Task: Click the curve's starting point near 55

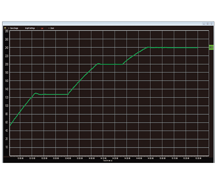Action: point(10,125)
